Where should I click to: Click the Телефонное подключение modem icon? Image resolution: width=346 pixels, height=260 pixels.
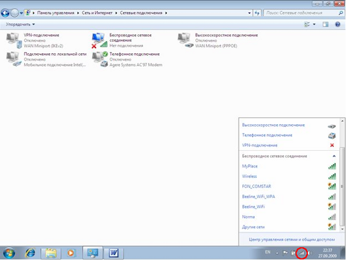click(x=99, y=59)
